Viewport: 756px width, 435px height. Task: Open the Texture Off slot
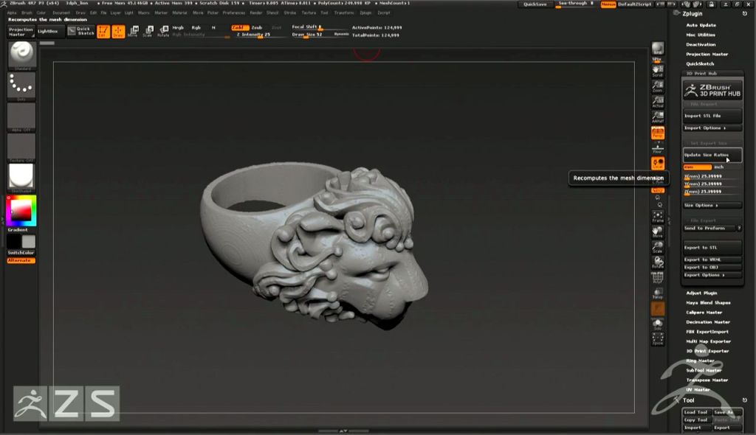pos(21,147)
